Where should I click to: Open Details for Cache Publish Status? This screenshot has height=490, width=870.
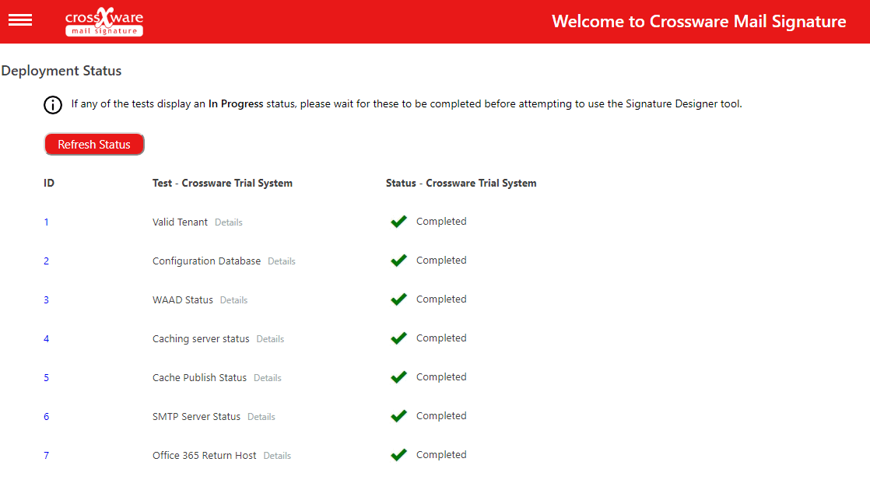tap(267, 377)
